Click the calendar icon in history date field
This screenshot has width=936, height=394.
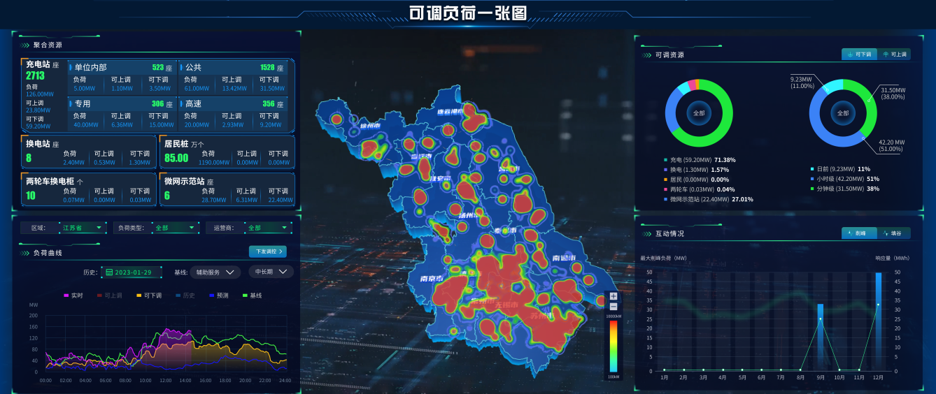(x=109, y=272)
